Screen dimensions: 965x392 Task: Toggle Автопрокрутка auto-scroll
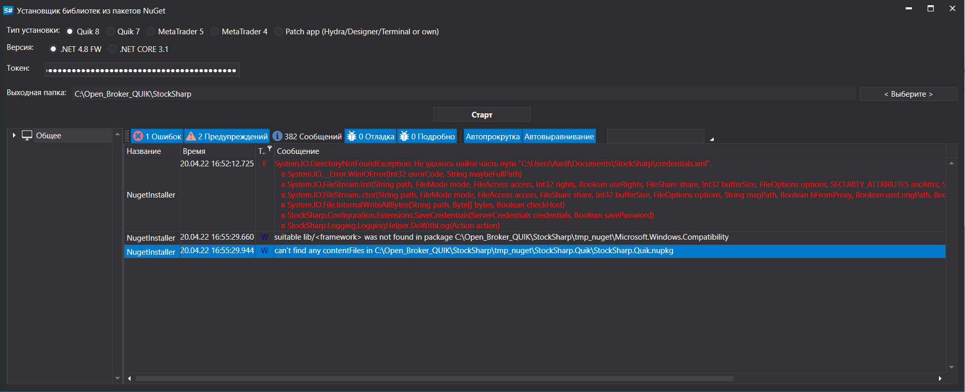point(493,136)
